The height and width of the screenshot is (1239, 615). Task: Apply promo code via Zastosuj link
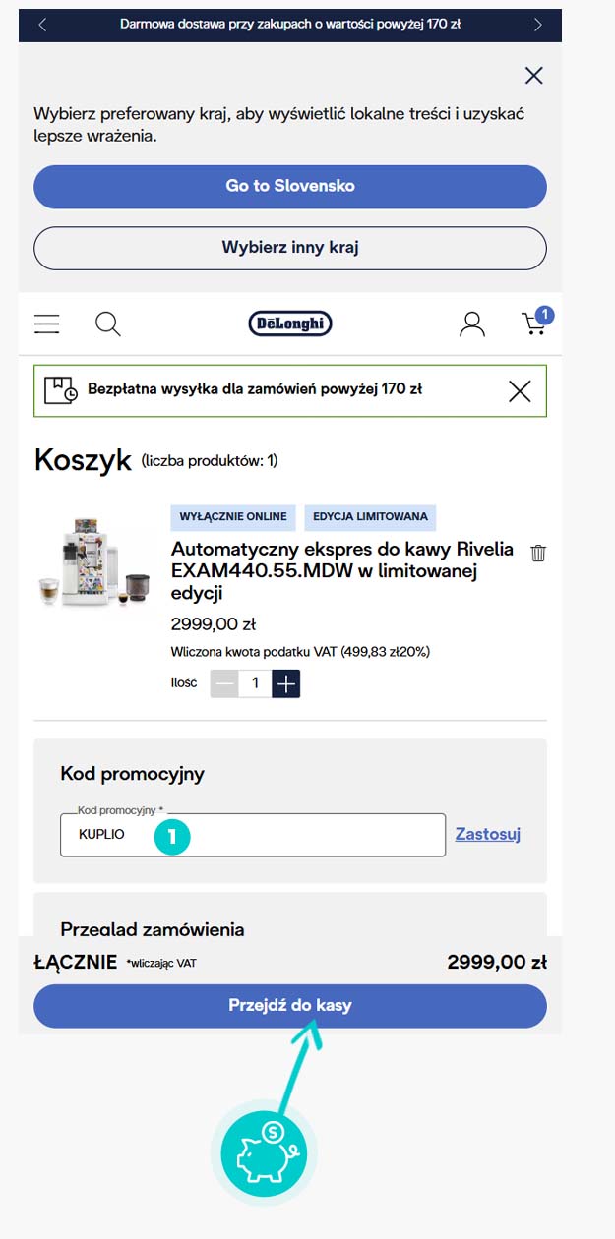tap(487, 834)
